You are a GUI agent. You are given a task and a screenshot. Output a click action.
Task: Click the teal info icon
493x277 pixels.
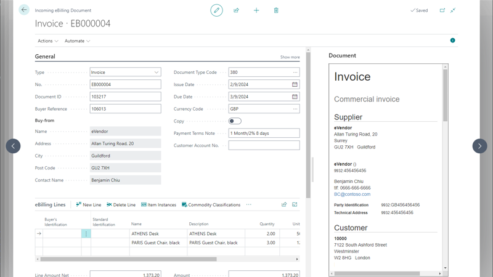point(452,41)
